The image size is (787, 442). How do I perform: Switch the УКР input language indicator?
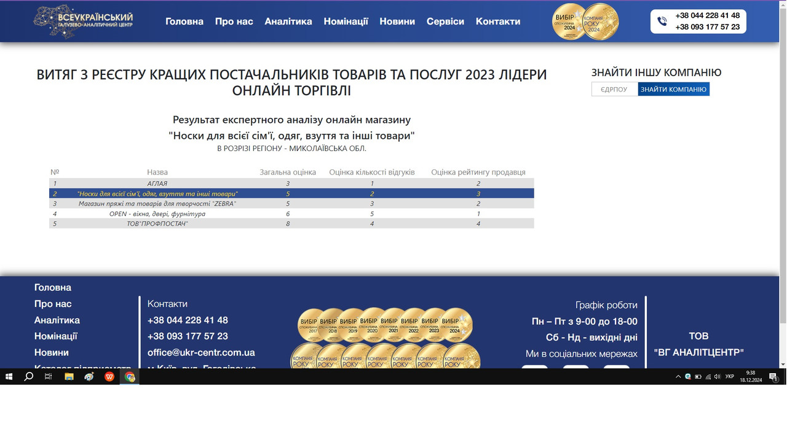[730, 376]
